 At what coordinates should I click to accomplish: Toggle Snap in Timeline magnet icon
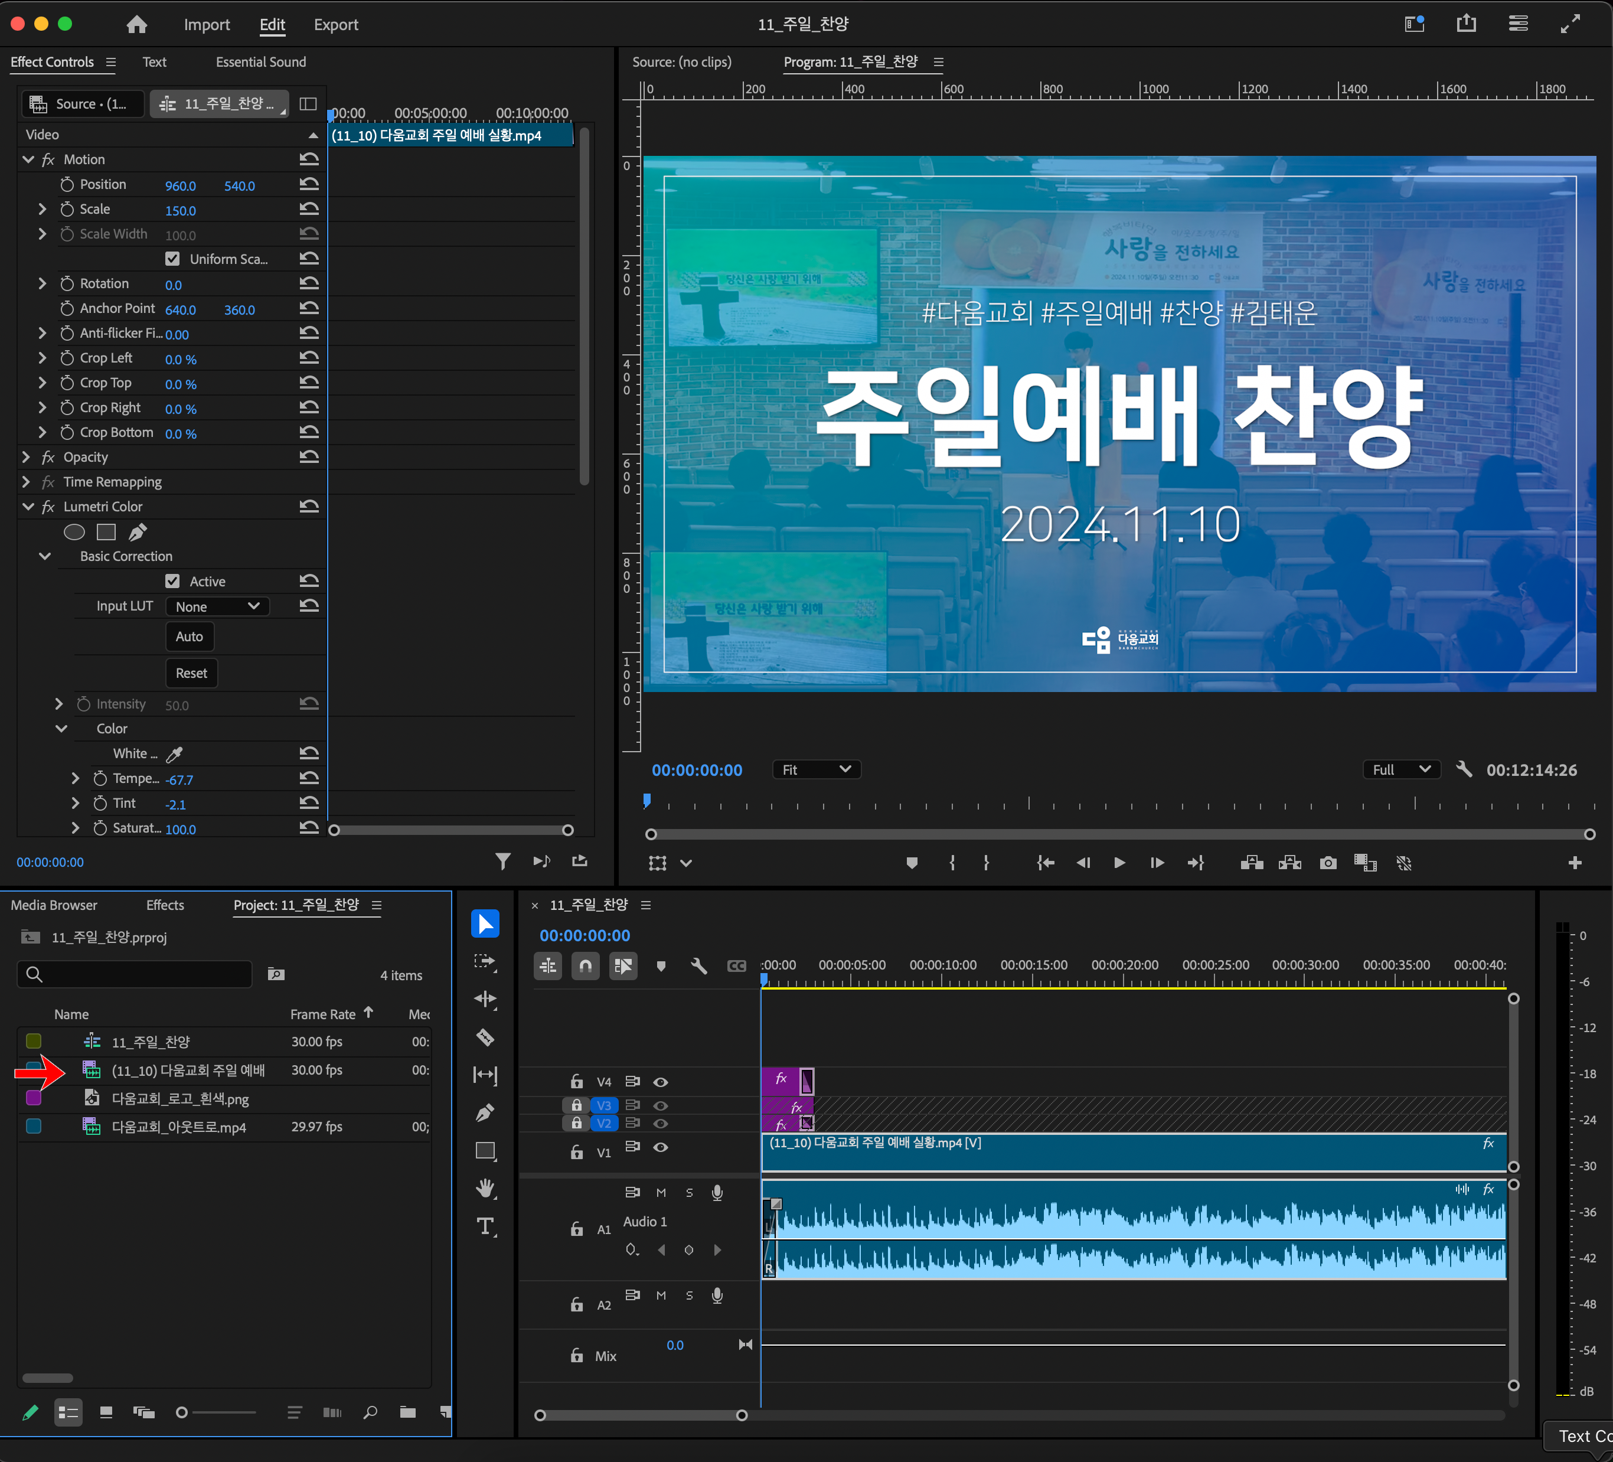[586, 966]
